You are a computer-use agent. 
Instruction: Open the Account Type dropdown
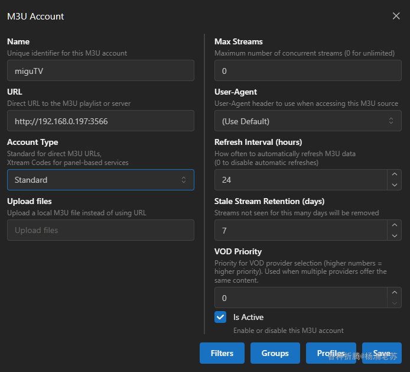100,180
